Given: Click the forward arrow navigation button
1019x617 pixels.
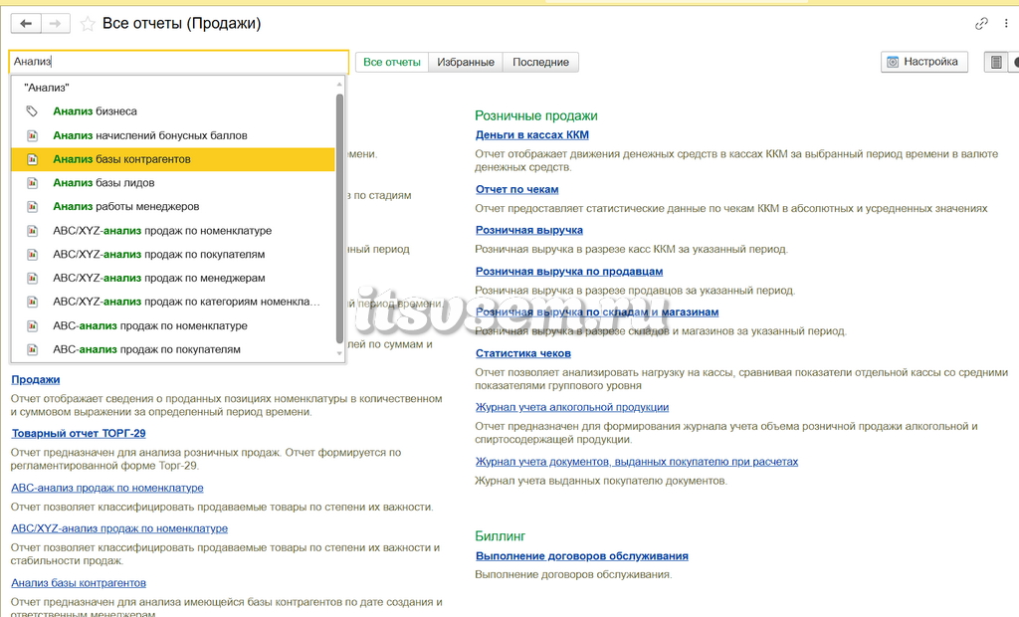Looking at the screenshot, I should pos(56,24).
